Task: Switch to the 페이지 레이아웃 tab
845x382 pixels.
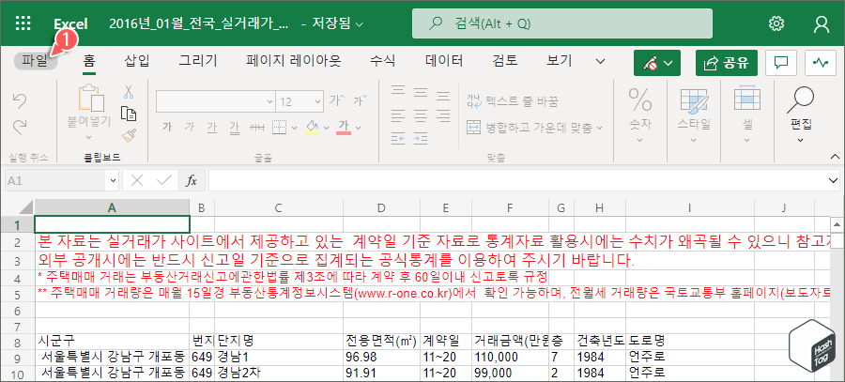Action: coord(294,61)
